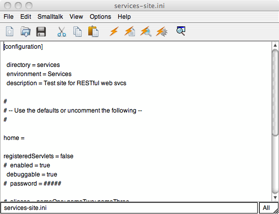Click Inspect It lightning-with-magnifier icon

tap(146, 31)
